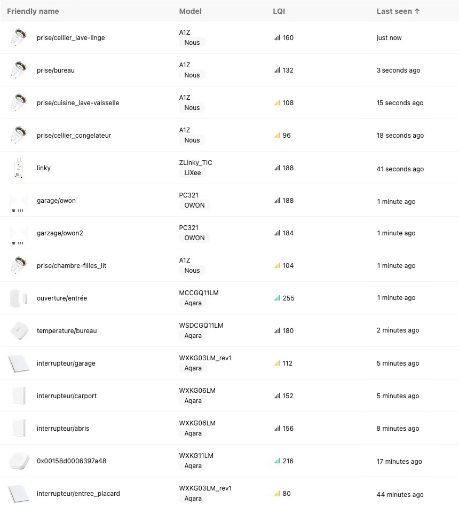
Task: Click the 0x00158d0006397a48 device image
Action: 18,461
